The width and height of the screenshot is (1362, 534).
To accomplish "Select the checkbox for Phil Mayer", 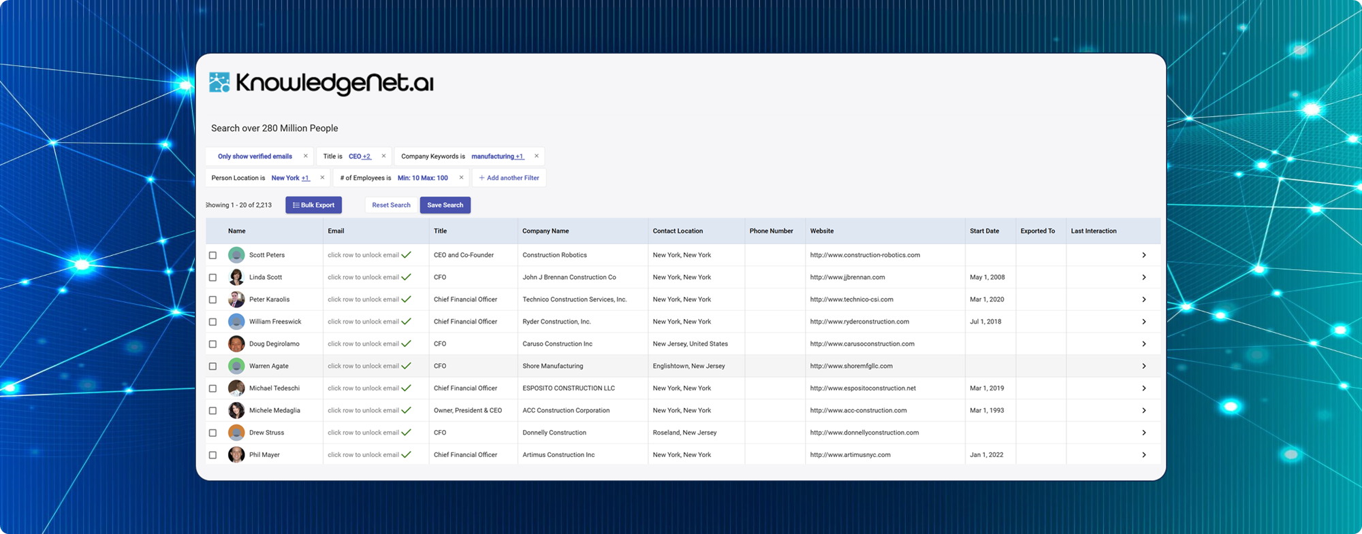I will (x=212, y=455).
